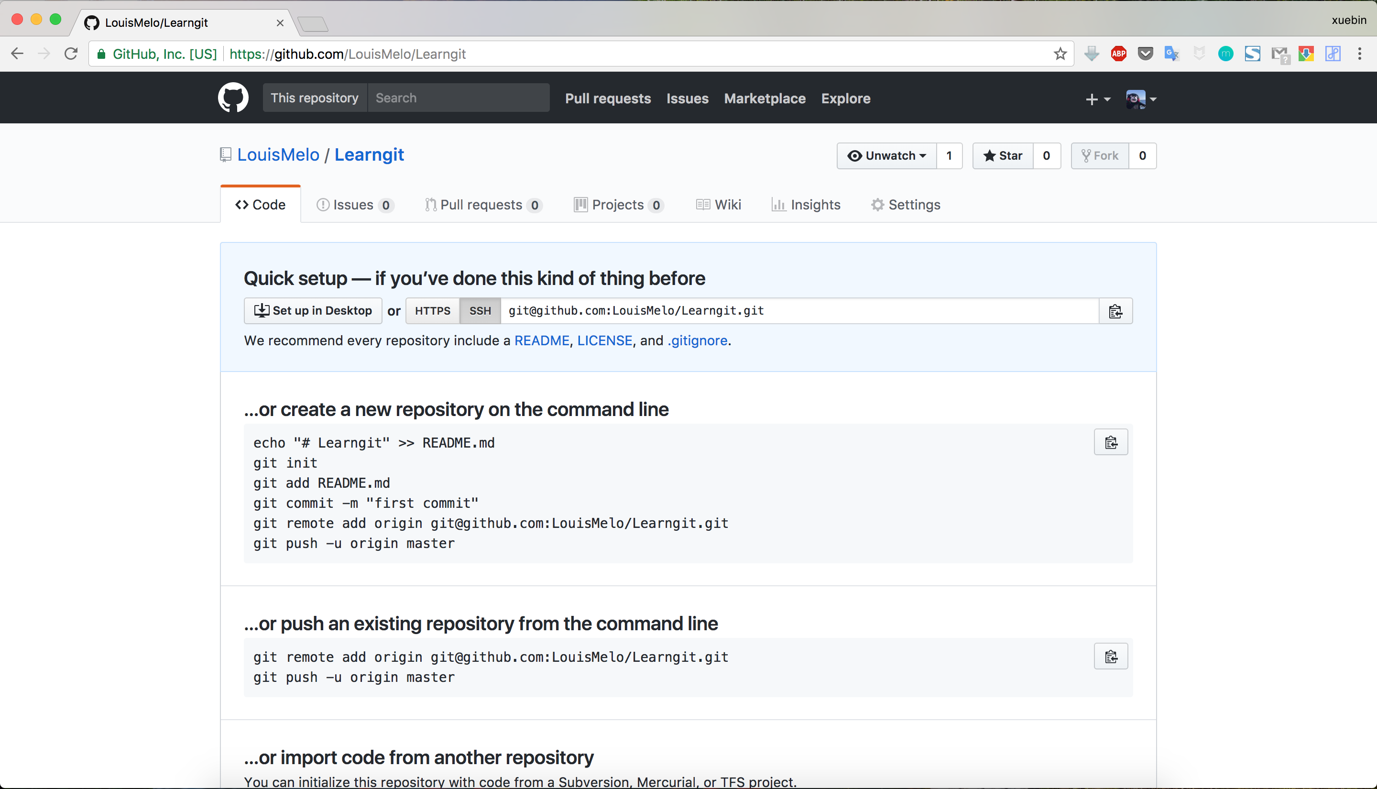Click the Fork button
The image size is (1377, 789).
click(1100, 156)
